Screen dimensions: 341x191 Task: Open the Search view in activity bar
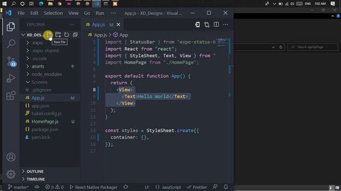coord(11,44)
